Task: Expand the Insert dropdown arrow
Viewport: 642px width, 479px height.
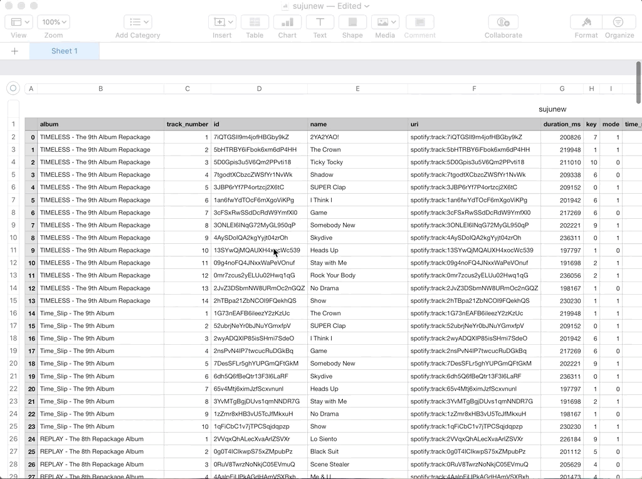Action: (x=229, y=21)
